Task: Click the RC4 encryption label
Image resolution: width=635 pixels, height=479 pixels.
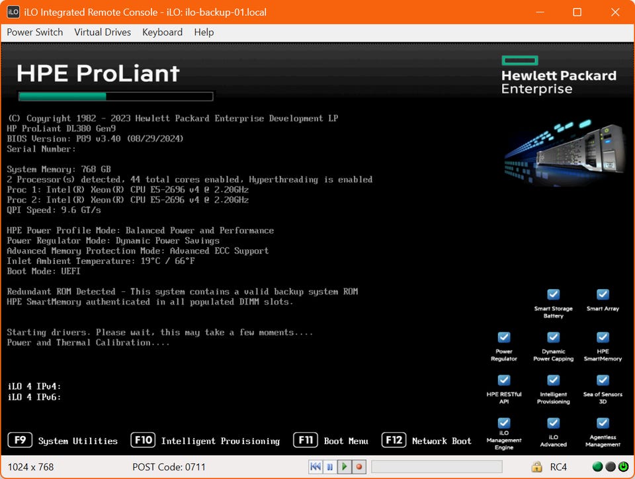Action: click(558, 467)
